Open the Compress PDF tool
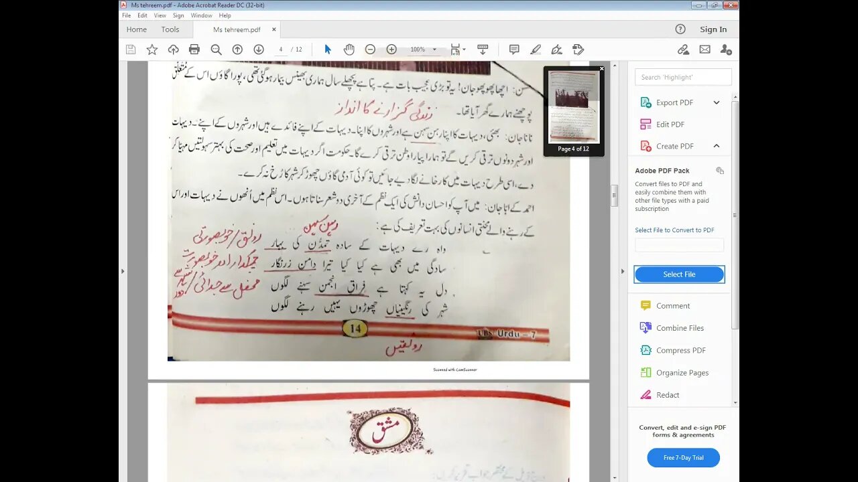858x482 pixels. (x=680, y=350)
